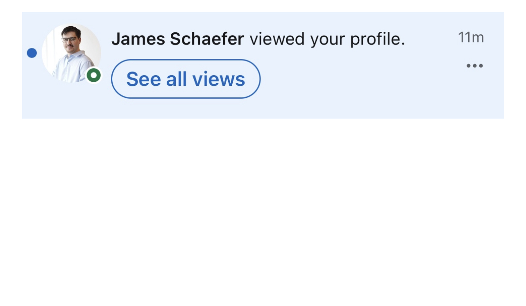
Task: Click the green online status badge
Action: click(94, 75)
